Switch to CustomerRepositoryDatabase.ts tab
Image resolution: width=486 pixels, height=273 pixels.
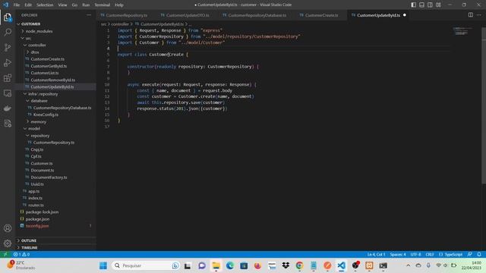tap(257, 15)
